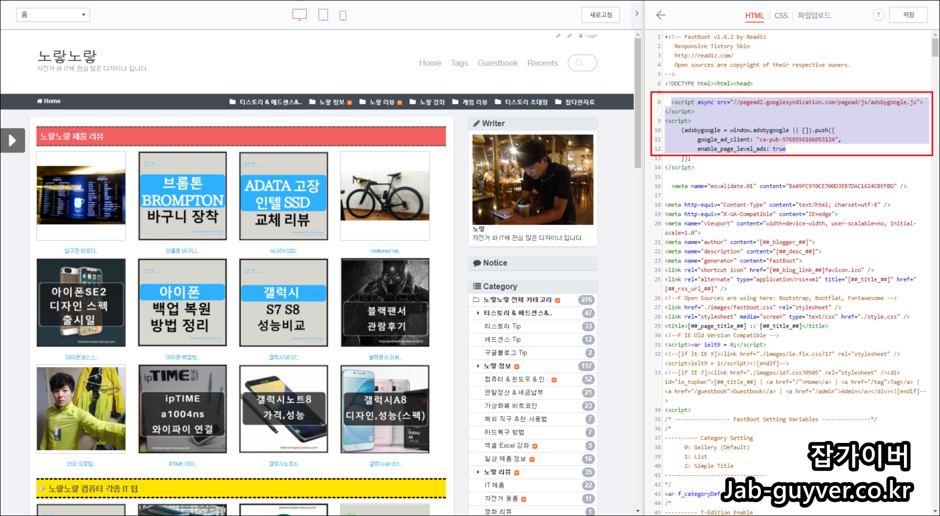Open the 갤럭시A8 디자인,성능 thumbnail
940x516 pixels.
[x=385, y=409]
